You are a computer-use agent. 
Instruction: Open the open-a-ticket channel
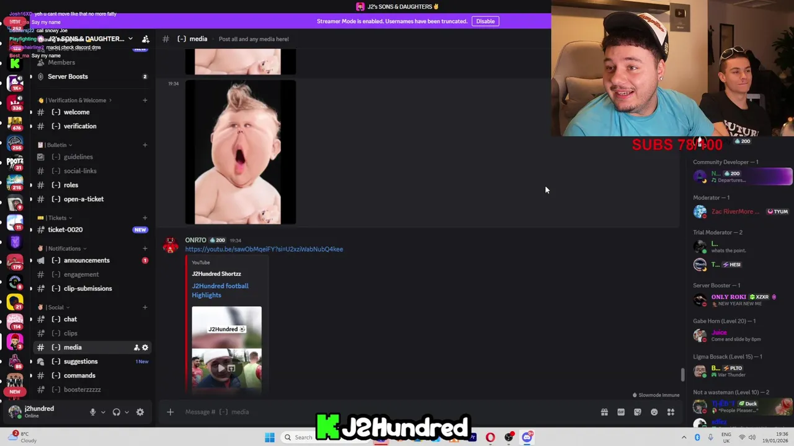point(92,199)
